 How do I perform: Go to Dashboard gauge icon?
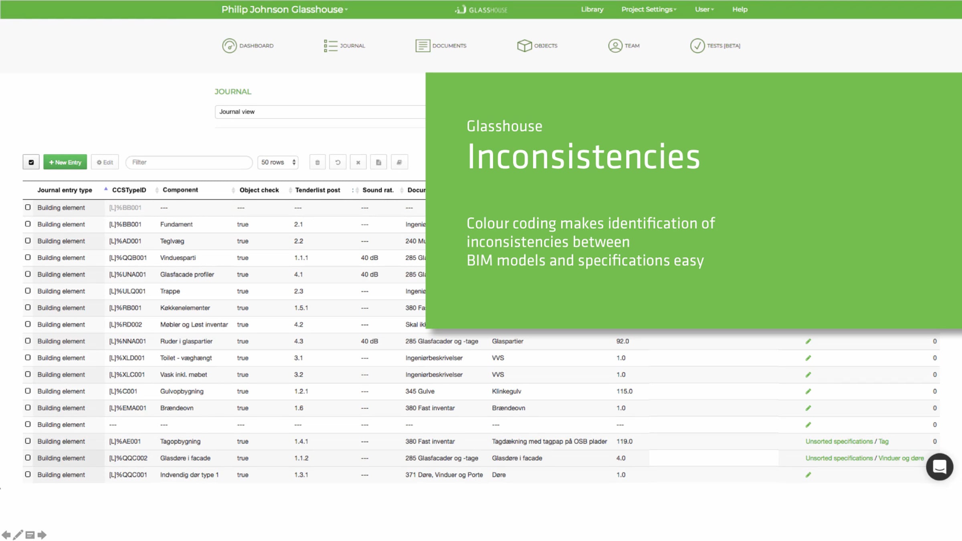pyautogui.click(x=229, y=46)
